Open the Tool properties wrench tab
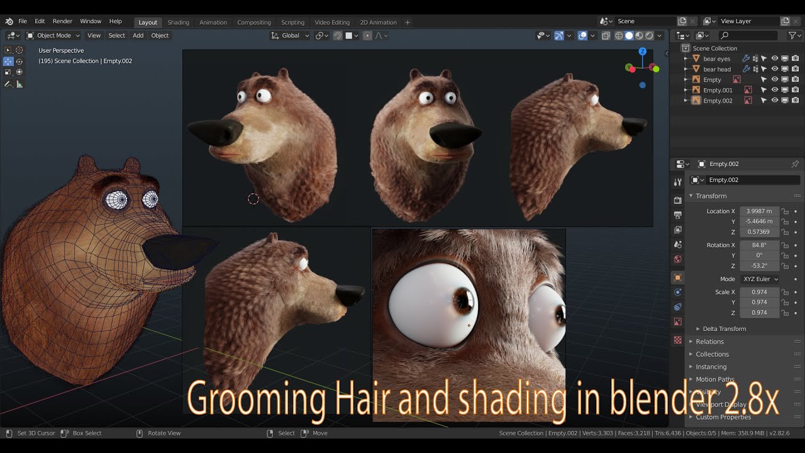Viewport: 805px width, 453px height. click(x=677, y=182)
